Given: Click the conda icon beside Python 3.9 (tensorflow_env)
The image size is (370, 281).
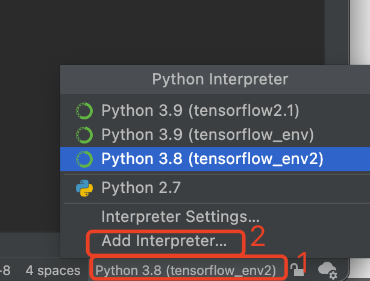Looking at the screenshot, I should [84, 134].
